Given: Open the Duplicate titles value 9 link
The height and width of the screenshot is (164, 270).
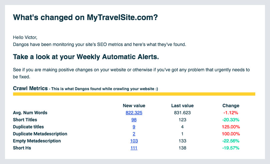Looking at the screenshot, I should click(x=134, y=127).
